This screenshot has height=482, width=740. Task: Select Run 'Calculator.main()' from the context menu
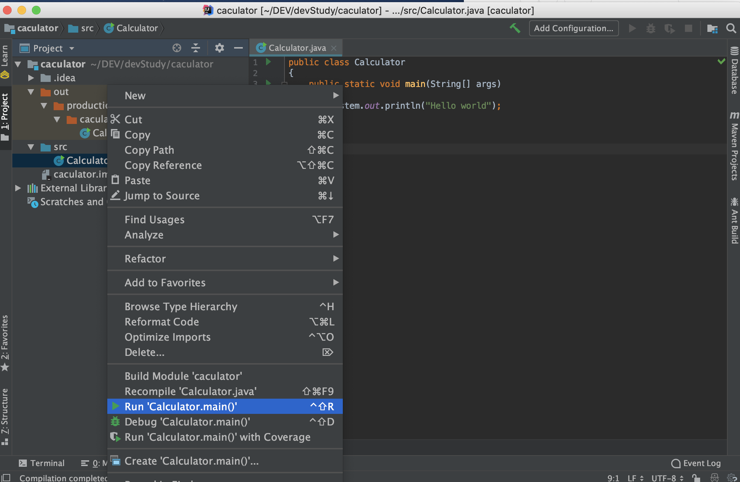[x=180, y=407]
